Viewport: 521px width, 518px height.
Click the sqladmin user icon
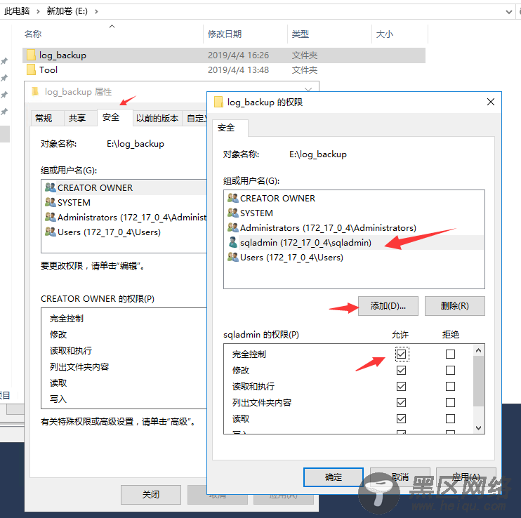tap(233, 242)
